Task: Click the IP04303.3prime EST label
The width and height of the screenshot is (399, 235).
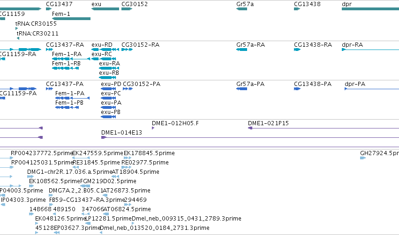Action: point(23,200)
